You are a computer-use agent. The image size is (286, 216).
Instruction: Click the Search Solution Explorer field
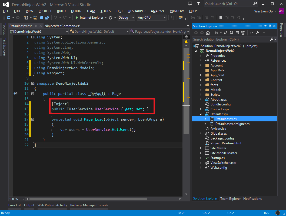coord(231,39)
